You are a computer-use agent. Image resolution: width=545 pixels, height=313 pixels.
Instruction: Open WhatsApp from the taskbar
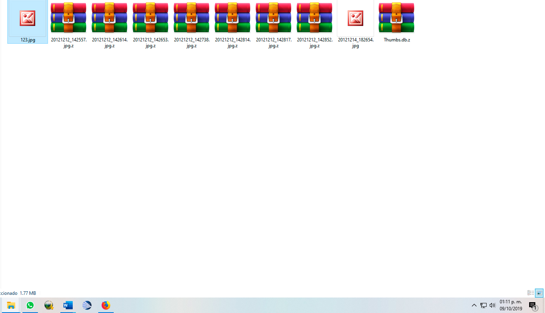pyautogui.click(x=30, y=305)
